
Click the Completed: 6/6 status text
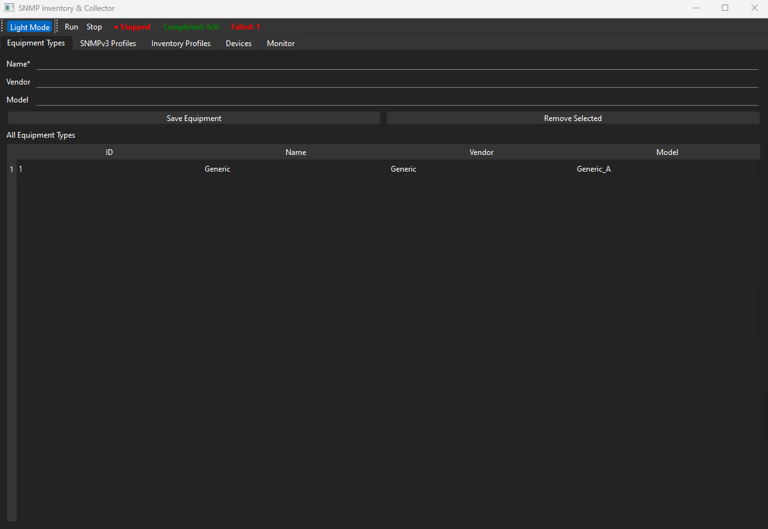(x=191, y=26)
